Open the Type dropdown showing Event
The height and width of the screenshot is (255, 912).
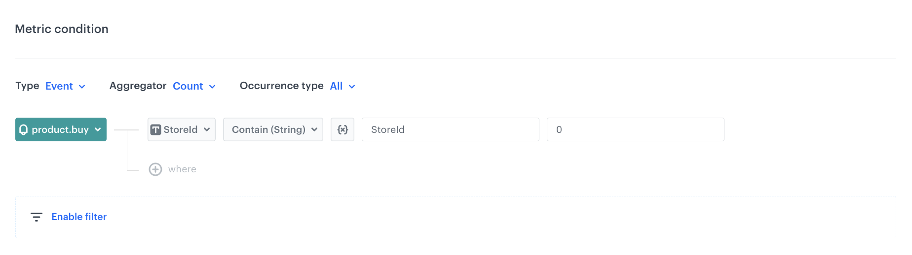(59, 86)
